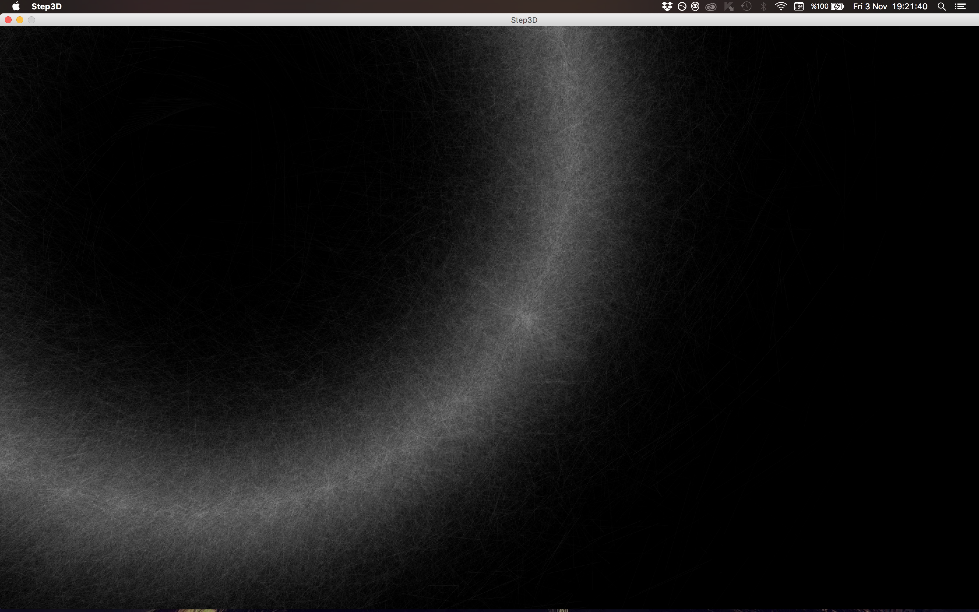
Task: Open the Bluetooth status menu
Action: click(764, 6)
